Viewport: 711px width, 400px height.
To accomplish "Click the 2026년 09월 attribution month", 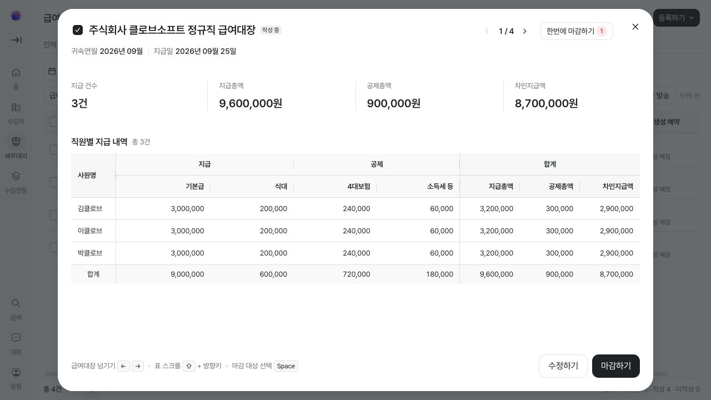I will 121,51.
